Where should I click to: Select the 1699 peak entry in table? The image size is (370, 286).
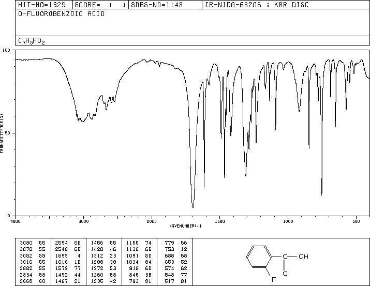68,255
